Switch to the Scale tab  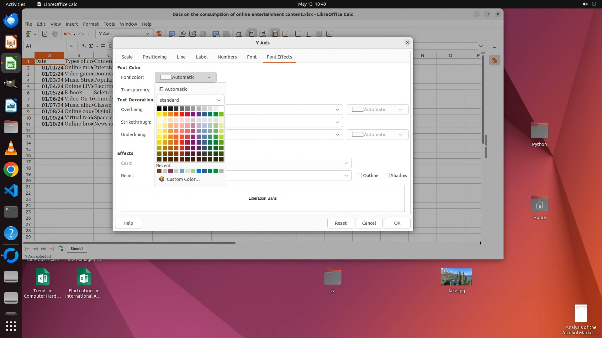(x=127, y=57)
